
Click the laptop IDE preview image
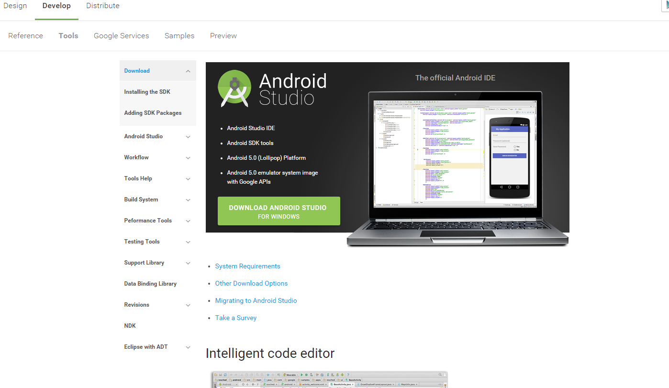tap(457, 169)
